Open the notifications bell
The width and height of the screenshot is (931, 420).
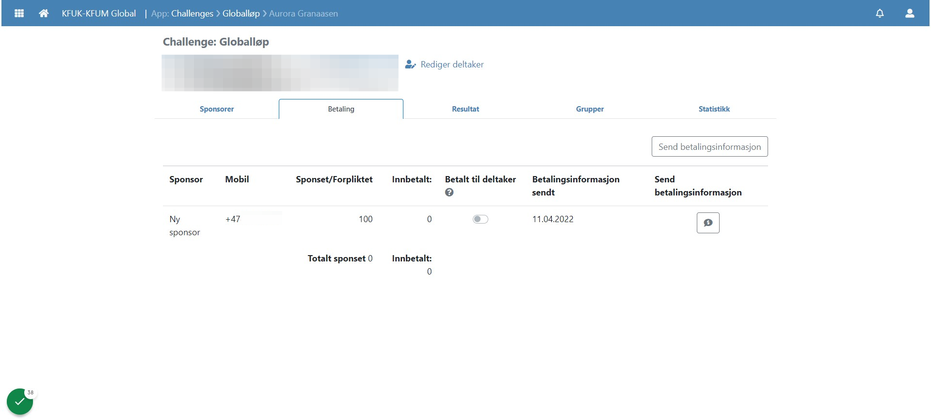point(880,13)
